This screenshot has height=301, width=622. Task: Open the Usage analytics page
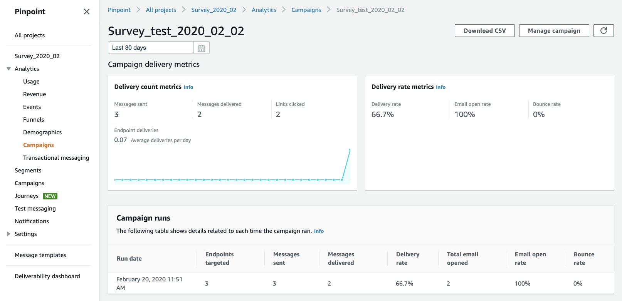click(x=31, y=82)
